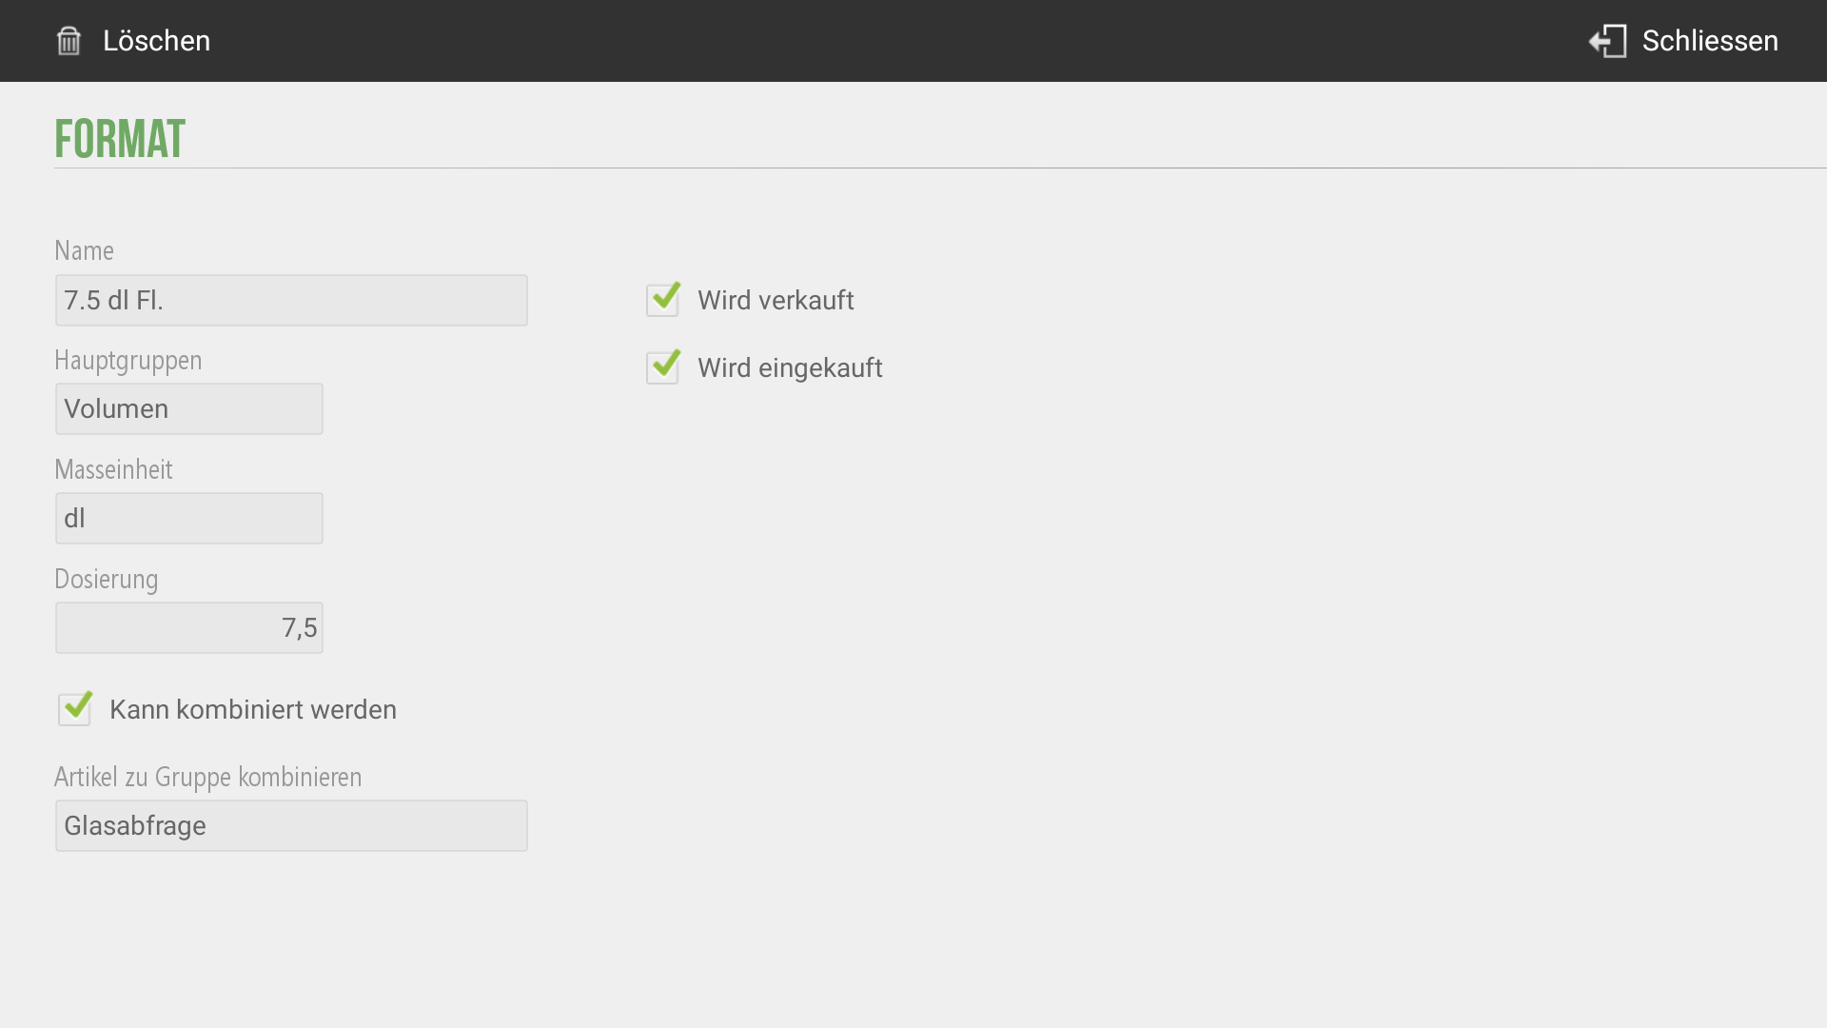Click the Name field label

[84, 250]
